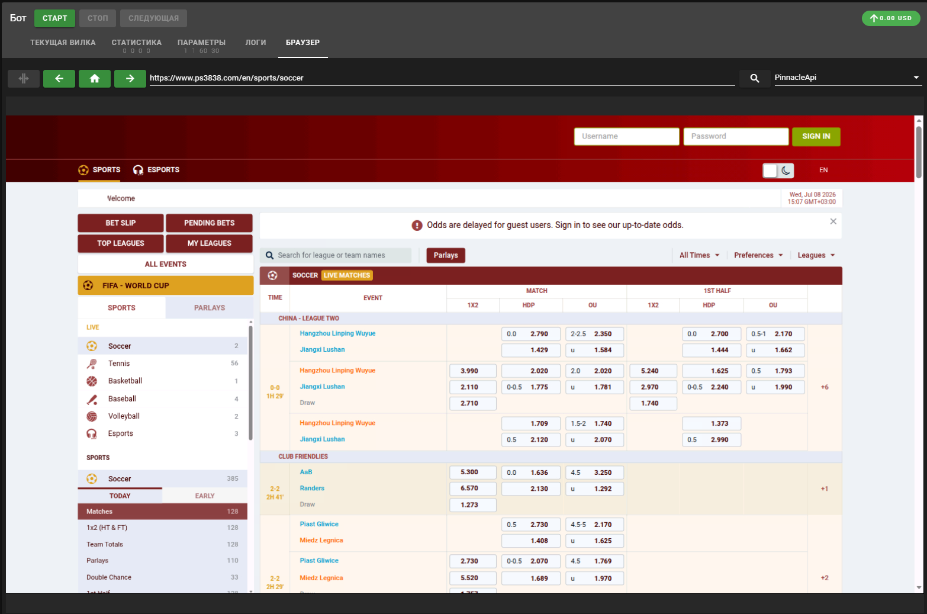Image resolution: width=927 pixels, height=614 pixels.
Task: Click the browser back arrow button
Action: pos(59,78)
